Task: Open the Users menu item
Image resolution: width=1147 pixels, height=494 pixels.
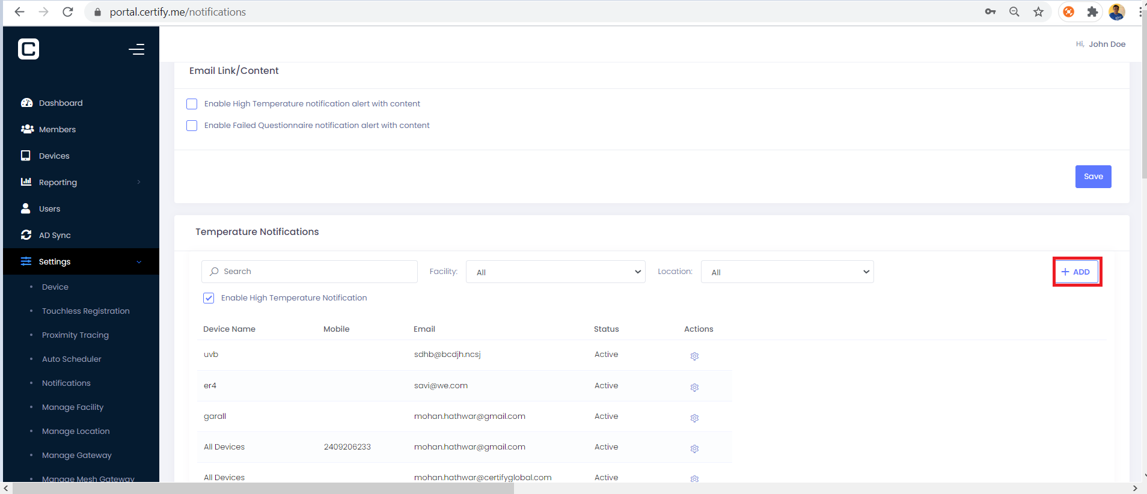Action: click(49, 209)
